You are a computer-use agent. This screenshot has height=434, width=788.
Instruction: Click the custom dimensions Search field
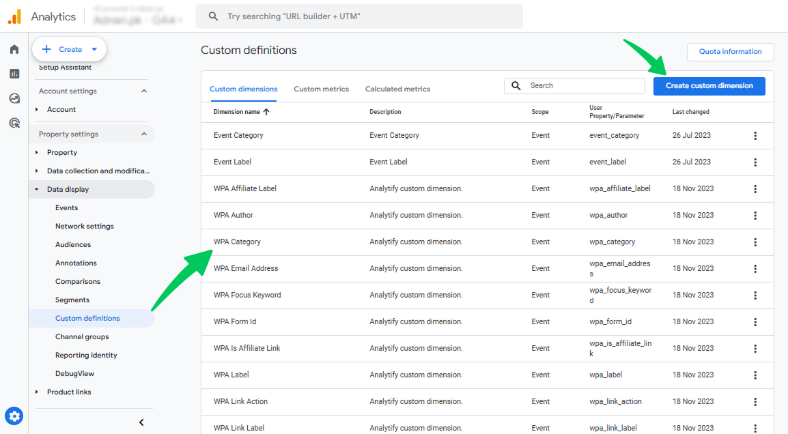574,86
